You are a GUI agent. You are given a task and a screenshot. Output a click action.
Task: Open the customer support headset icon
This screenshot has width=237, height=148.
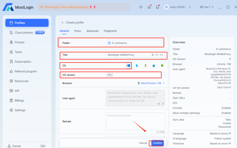[x=141, y=7]
